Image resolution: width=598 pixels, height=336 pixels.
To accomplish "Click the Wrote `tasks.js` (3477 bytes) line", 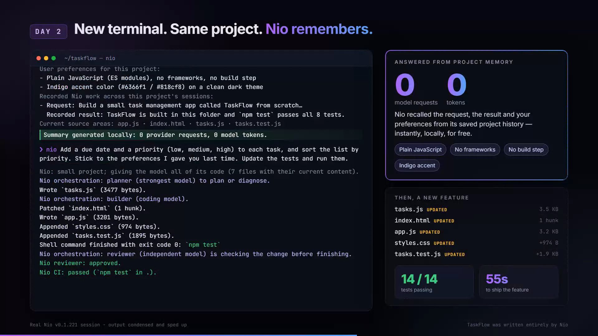I will point(93,190).
